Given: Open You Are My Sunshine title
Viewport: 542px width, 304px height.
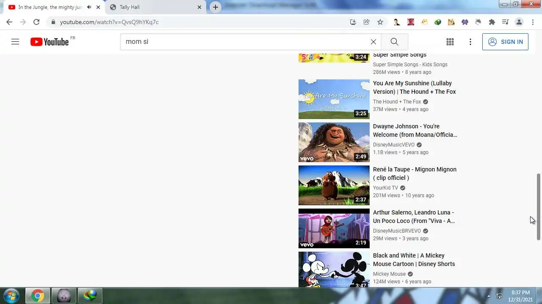Looking at the screenshot, I should (414, 87).
